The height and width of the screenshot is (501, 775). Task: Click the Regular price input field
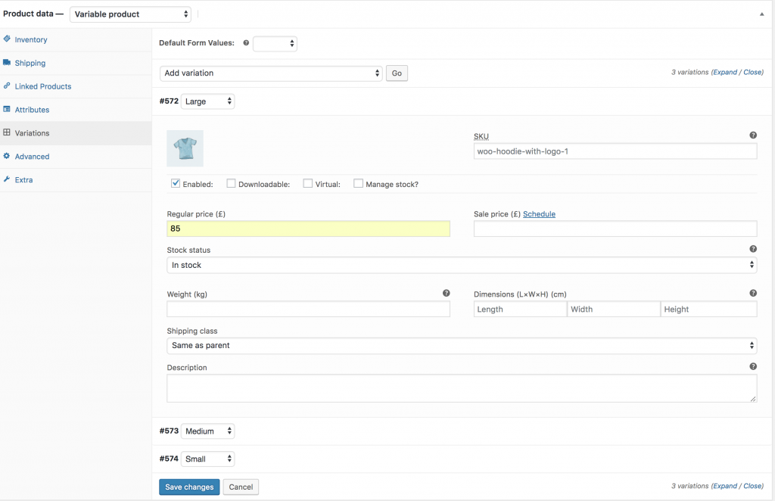308,229
